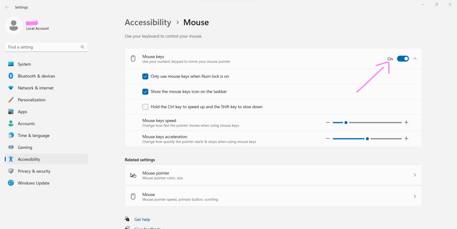Navigate to Accessibility breadcrumb

point(148,23)
